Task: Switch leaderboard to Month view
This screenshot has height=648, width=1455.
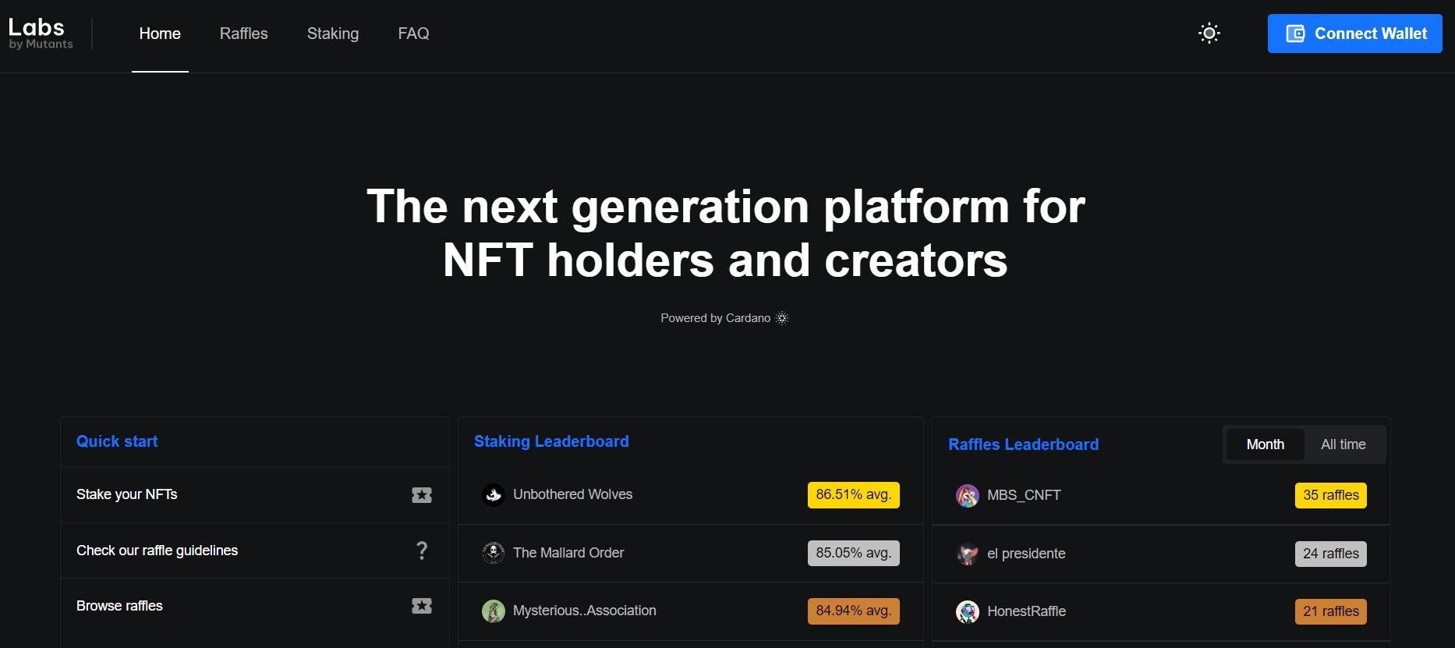Action: click(x=1265, y=444)
